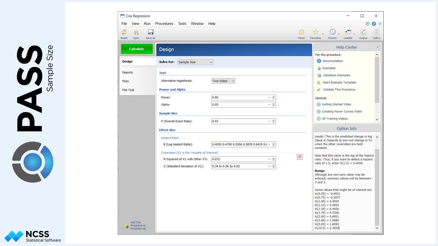Screen dimensions: 438x246
Task: Open the Run menu
Action: pyautogui.click(x=147, y=24)
